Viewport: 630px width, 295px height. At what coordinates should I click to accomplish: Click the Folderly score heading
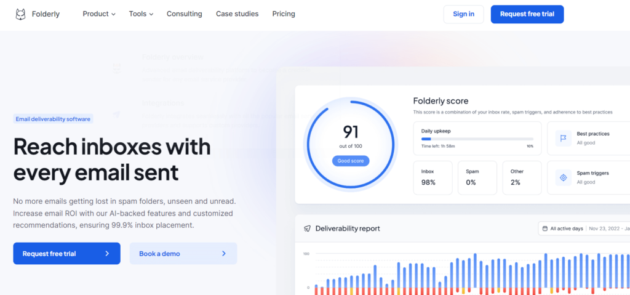(441, 101)
